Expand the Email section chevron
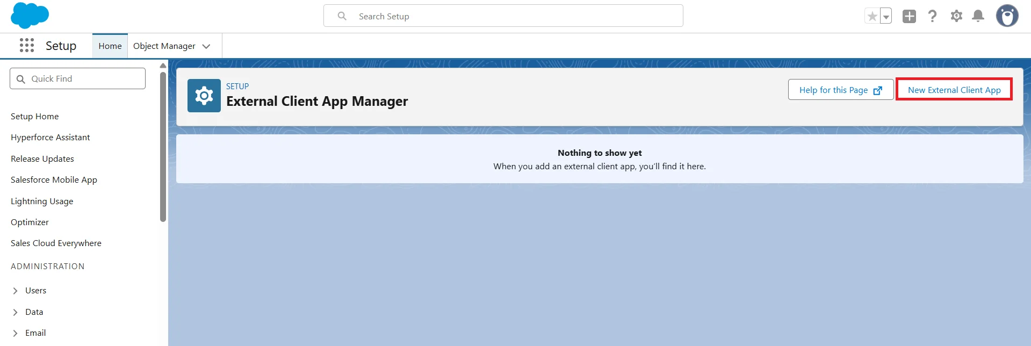The height and width of the screenshot is (346, 1031). [15, 333]
